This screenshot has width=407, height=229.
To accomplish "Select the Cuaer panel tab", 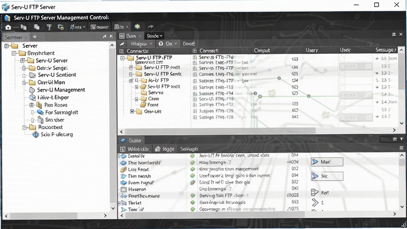I will pyautogui.click(x=131, y=140).
